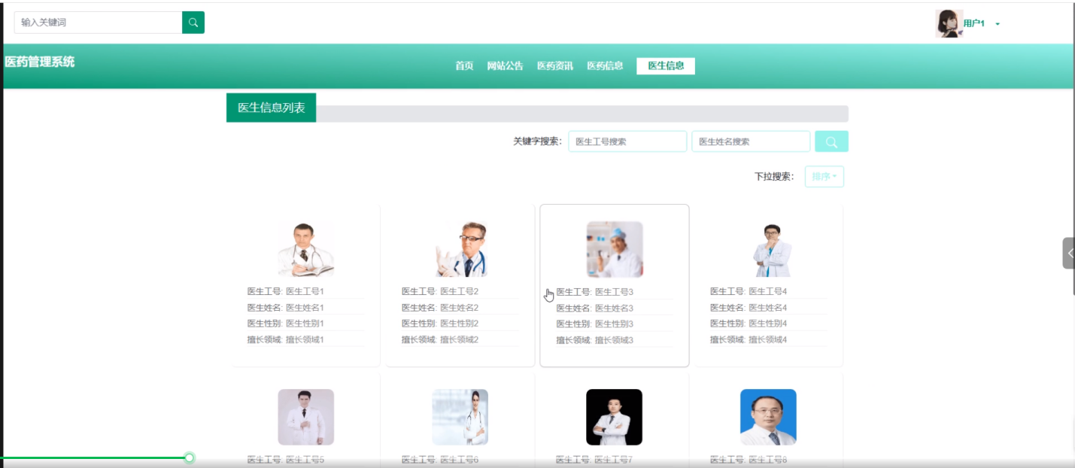This screenshot has width=1075, height=468.
Task: Click the text 擅长领域4
Action: point(768,340)
